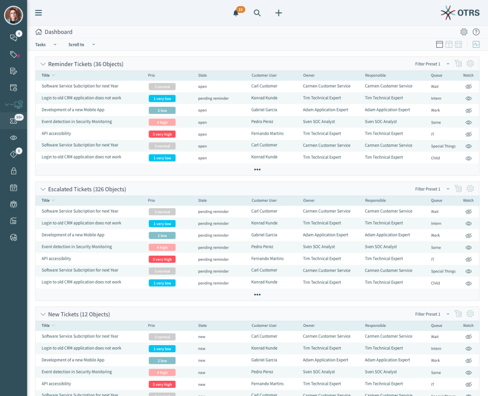This screenshot has height=396, width=488.
Task: Open the Scroll to dropdown
Action: point(82,45)
